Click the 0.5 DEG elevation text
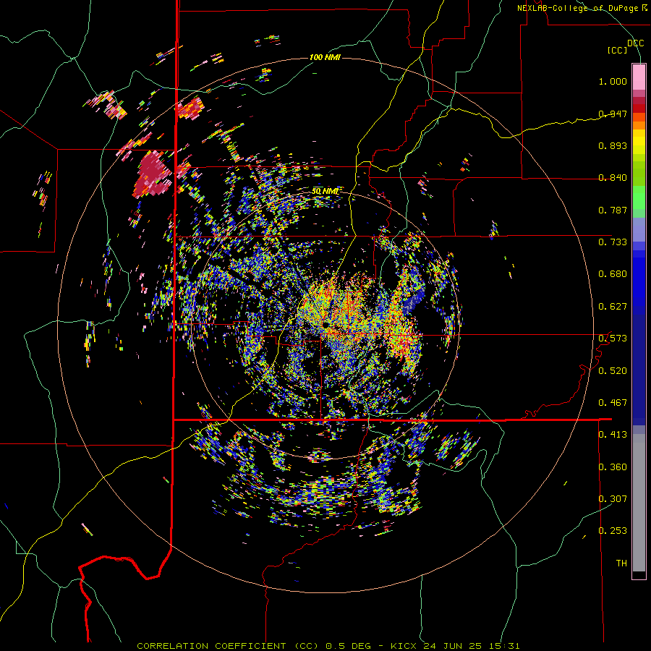The image size is (651, 651). pyautogui.click(x=347, y=646)
